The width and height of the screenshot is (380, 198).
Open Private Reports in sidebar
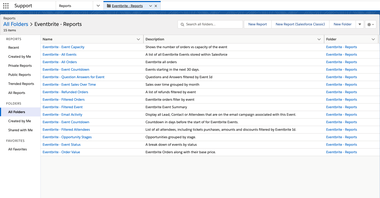(20, 66)
